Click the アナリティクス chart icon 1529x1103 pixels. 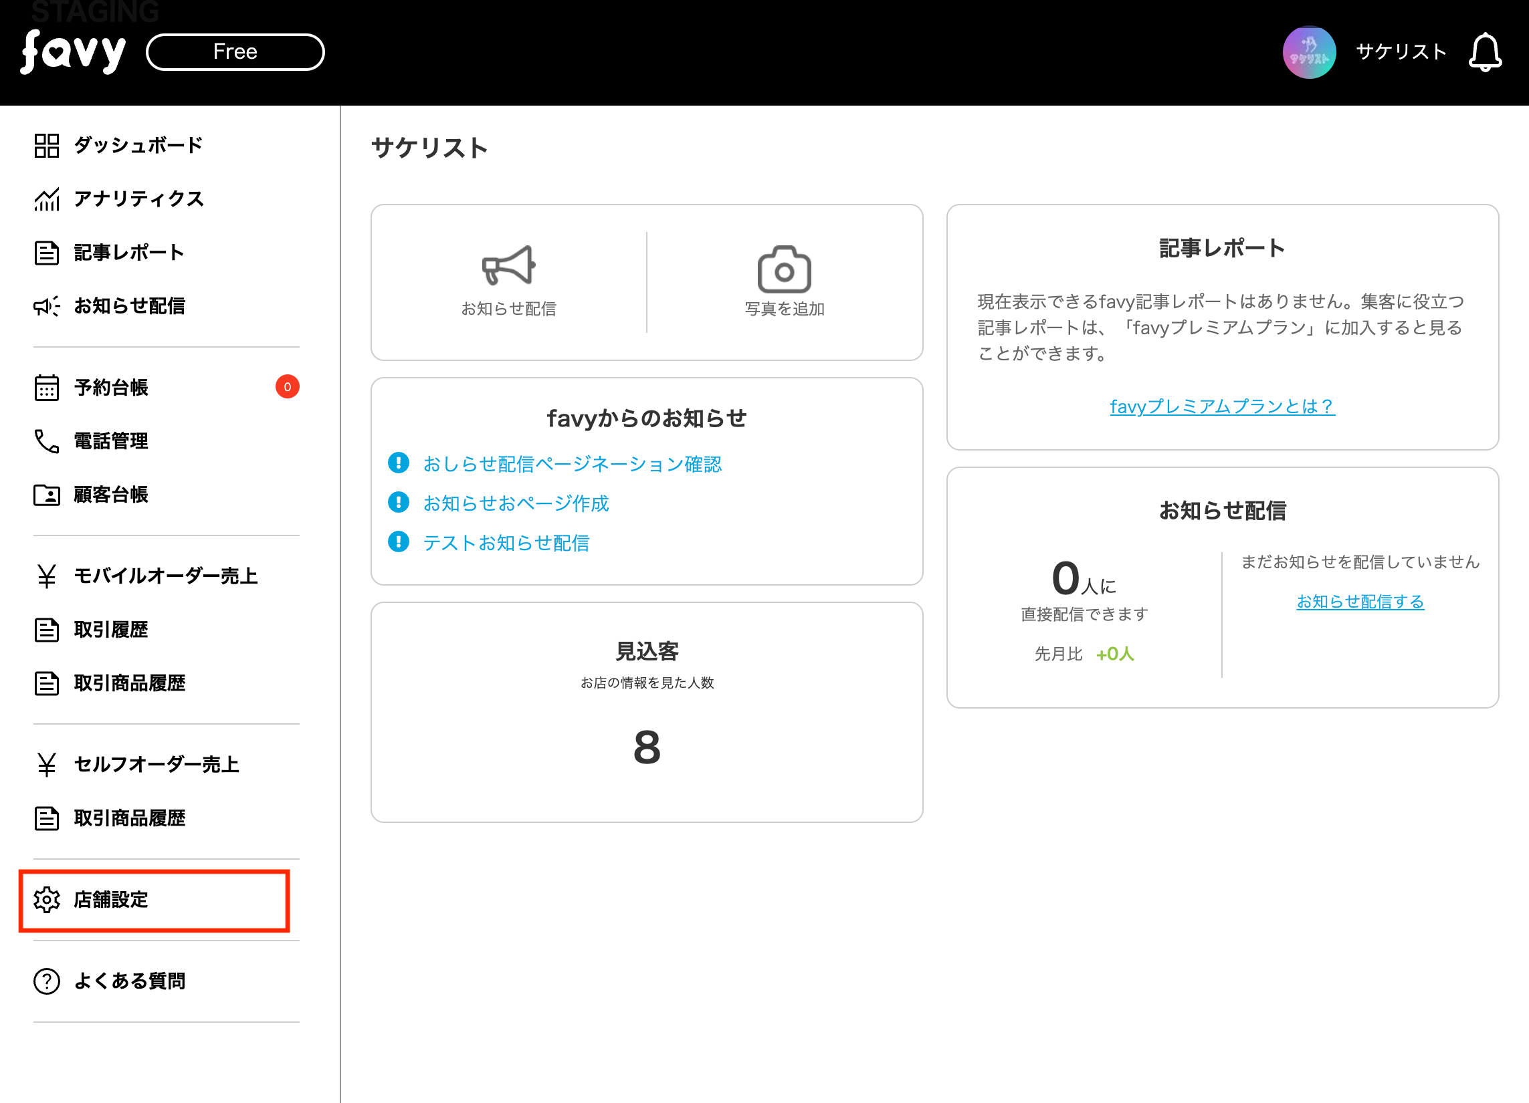(x=47, y=199)
